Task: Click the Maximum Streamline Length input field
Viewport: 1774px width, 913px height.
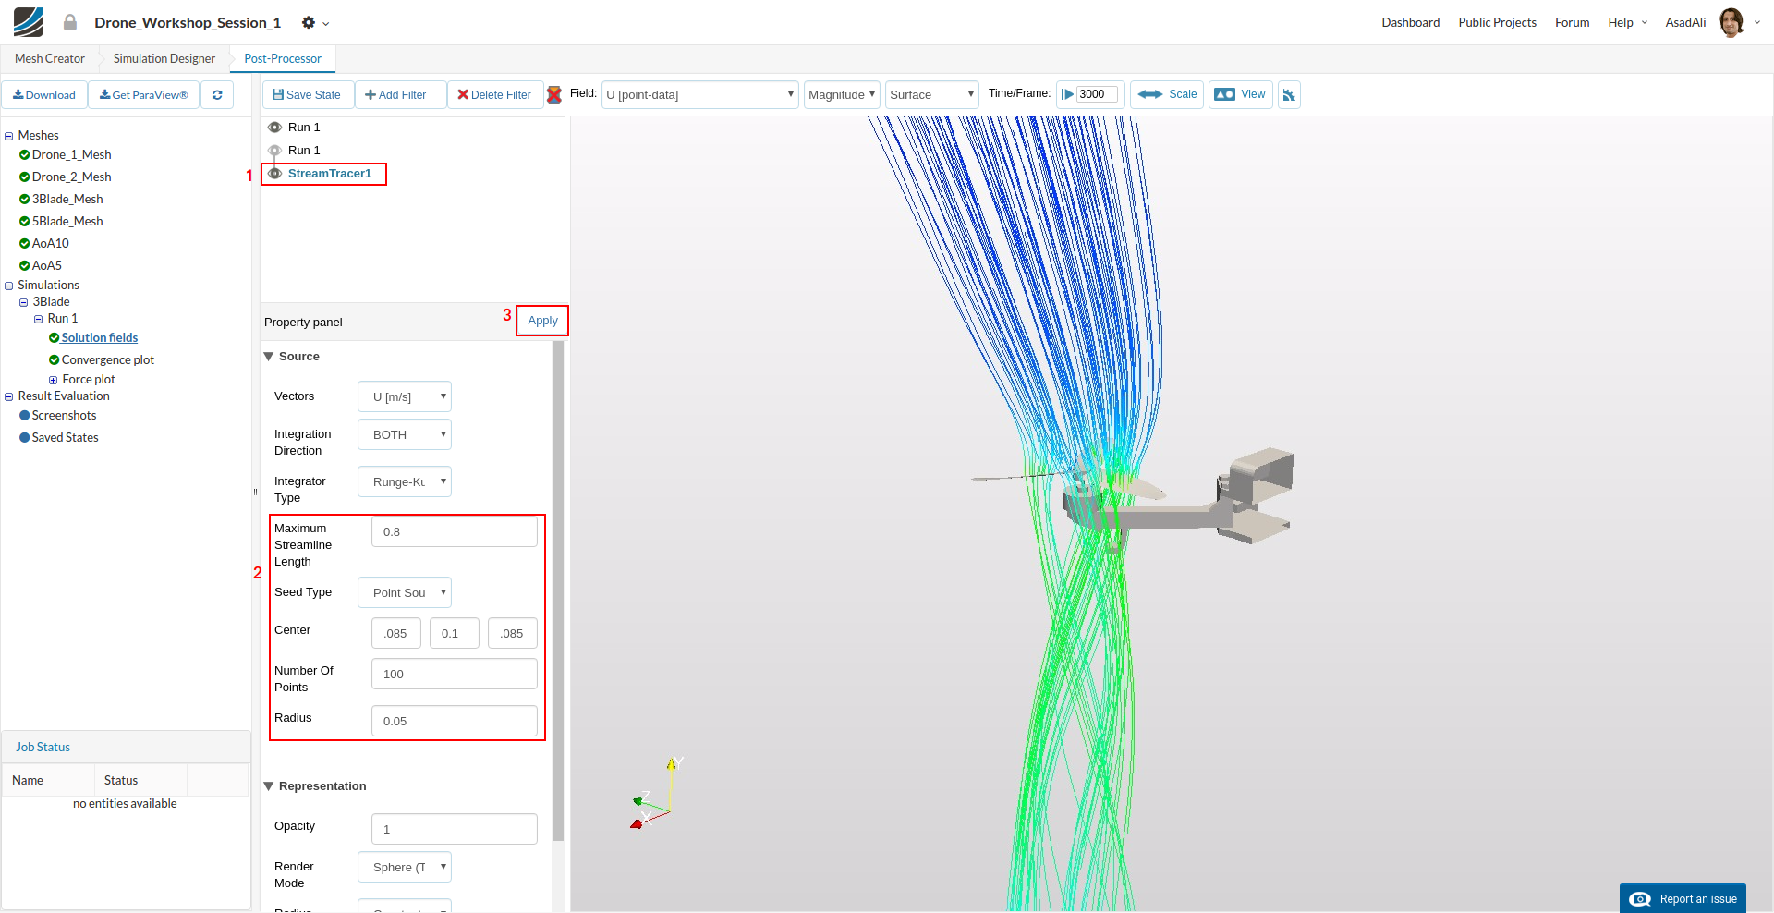Action: click(454, 532)
